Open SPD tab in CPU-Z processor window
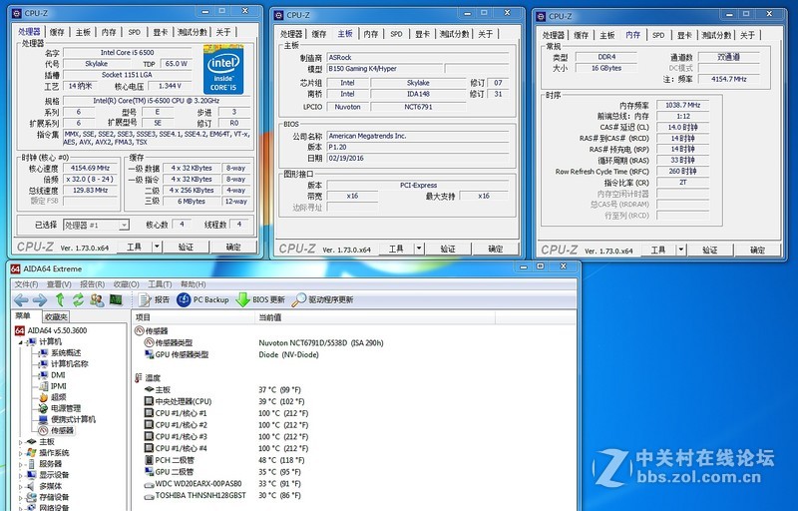Image resolution: width=798 pixels, height=511 pixels. pos(135,32)
